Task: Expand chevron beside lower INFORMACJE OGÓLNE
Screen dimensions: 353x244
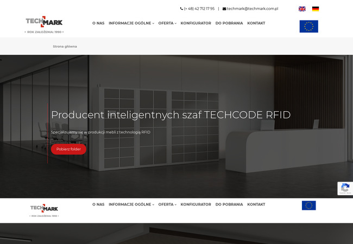Action: click(153, 204)
